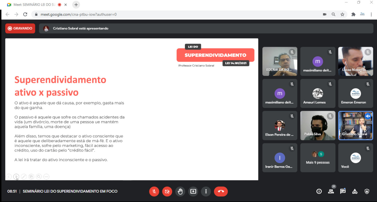Open the more options three-dot menu
This screenshot has width=377, height=202.
[x=206, y=191]
